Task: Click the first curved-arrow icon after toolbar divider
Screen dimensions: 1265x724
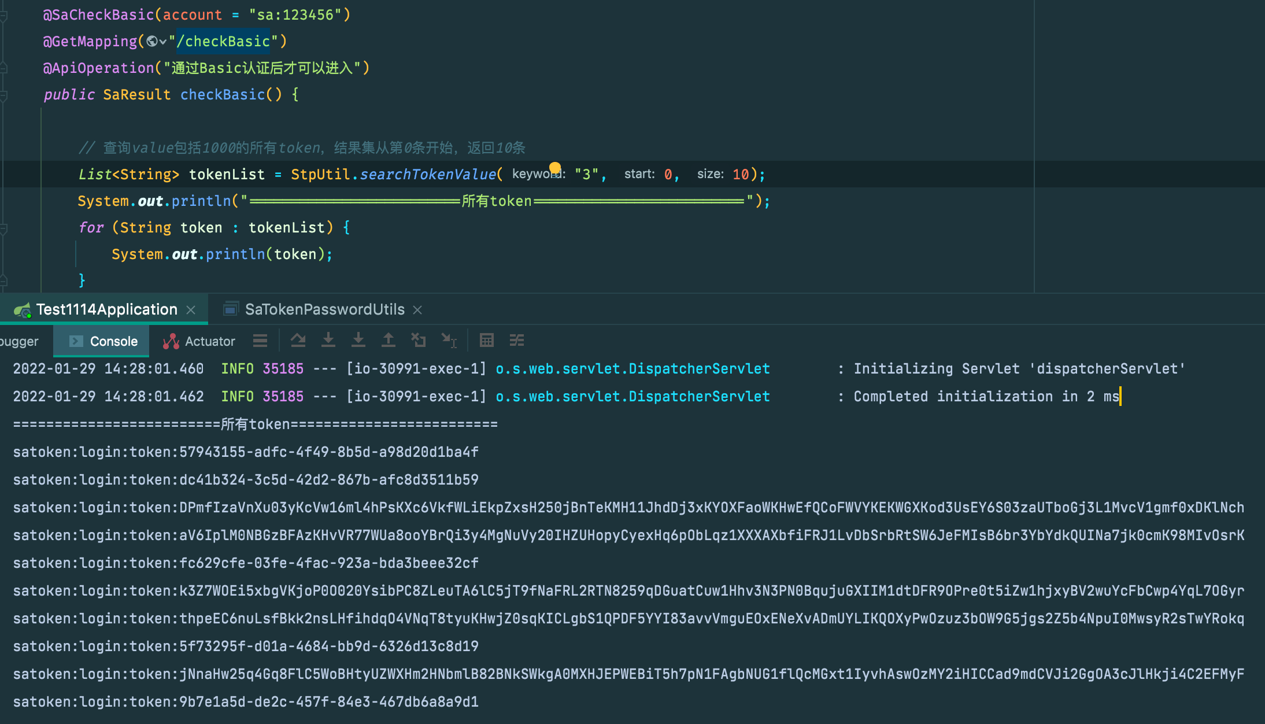Action: coord(298,341)
